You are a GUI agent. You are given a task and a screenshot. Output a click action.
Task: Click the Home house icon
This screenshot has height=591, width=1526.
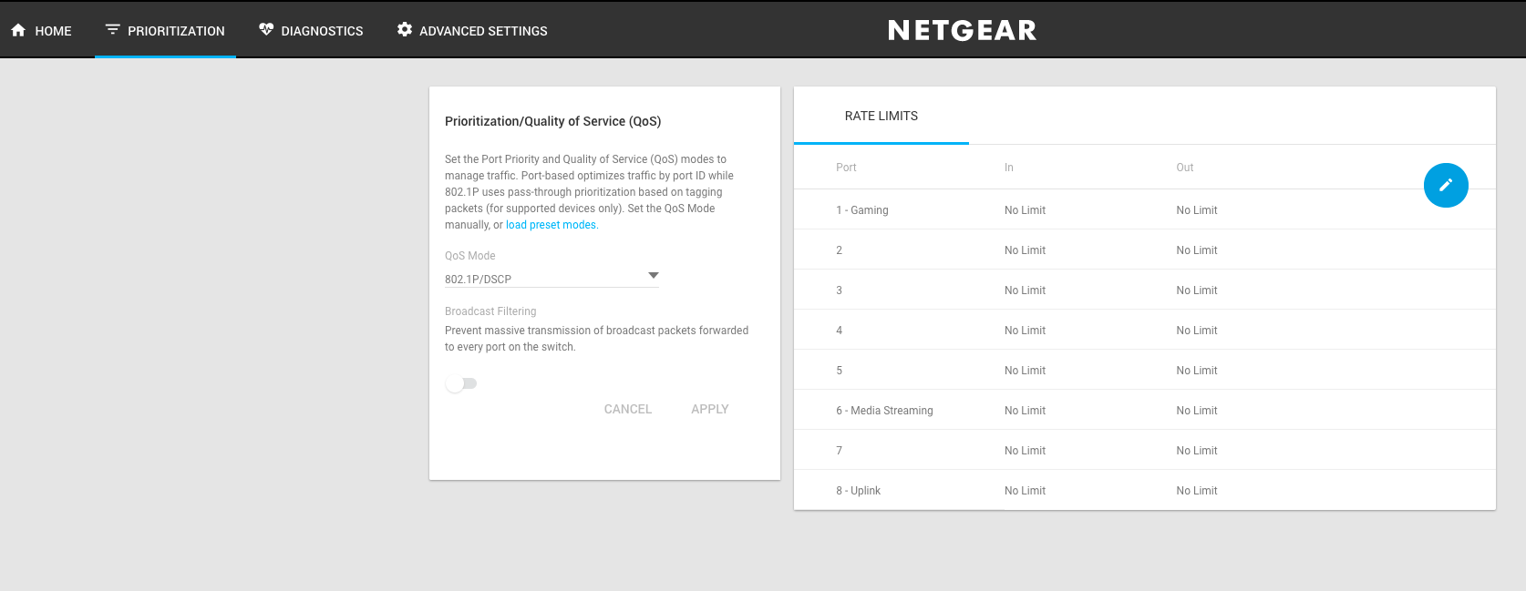(18, 30)
